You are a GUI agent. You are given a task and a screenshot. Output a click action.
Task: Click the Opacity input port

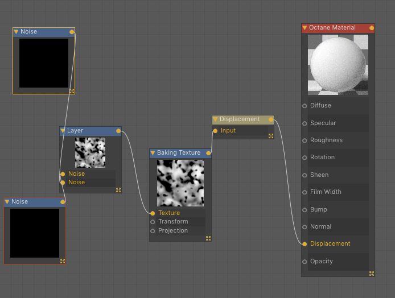click(x=305, y=262)
